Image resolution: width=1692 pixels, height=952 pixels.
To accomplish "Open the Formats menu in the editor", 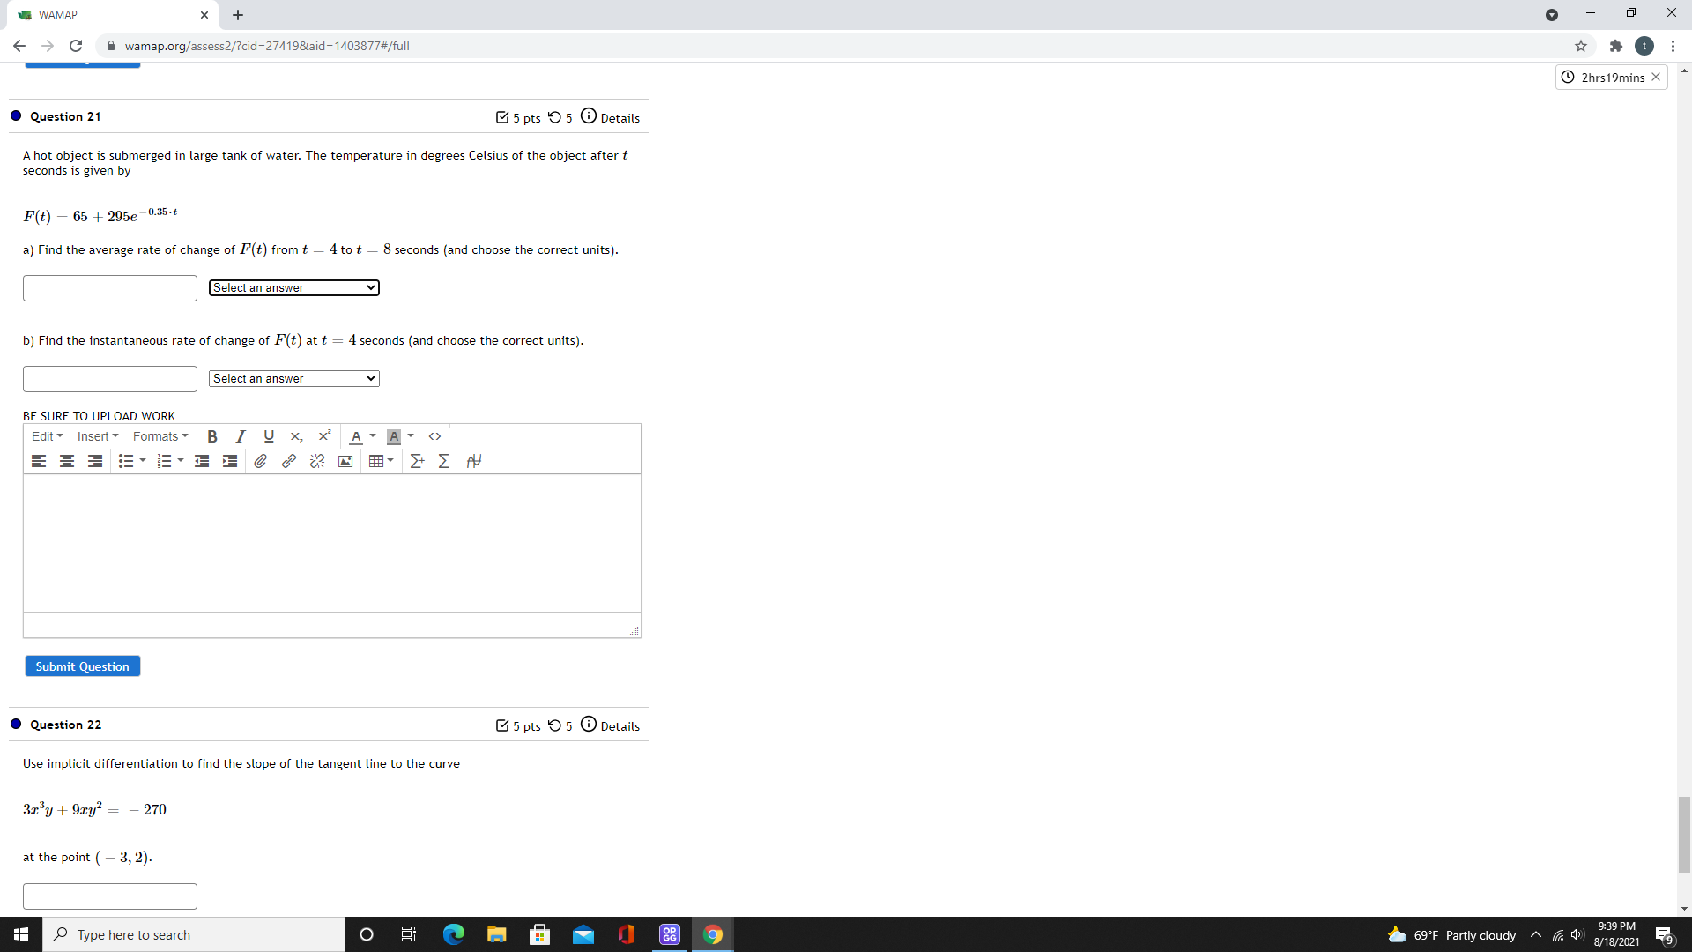I will click(160, 436).
